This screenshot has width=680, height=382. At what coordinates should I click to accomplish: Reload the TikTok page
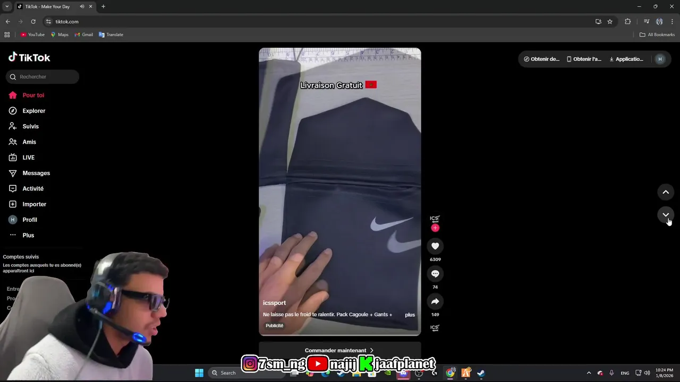(33, 21)
